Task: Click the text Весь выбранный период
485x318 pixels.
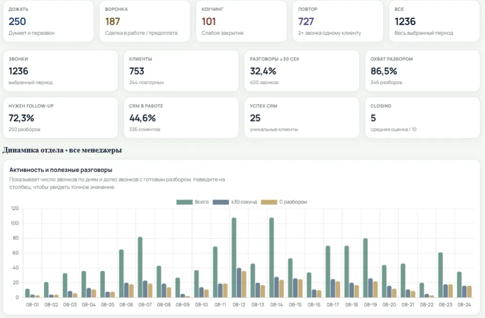Action: (424, 33)
